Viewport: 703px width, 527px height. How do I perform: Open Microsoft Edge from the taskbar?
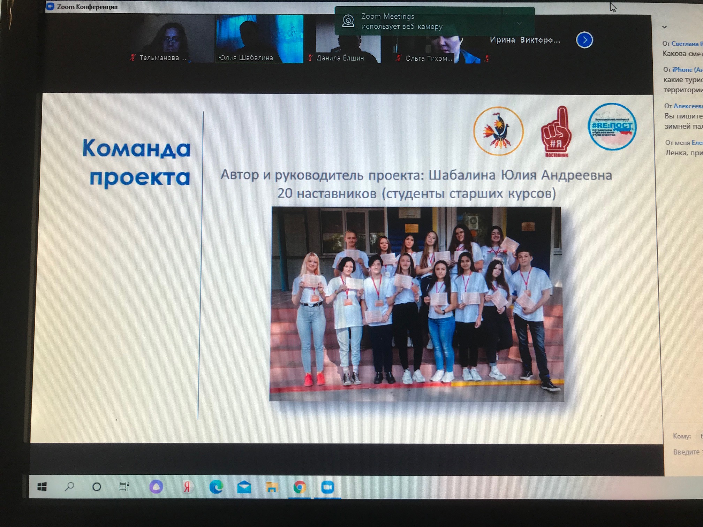216,487
